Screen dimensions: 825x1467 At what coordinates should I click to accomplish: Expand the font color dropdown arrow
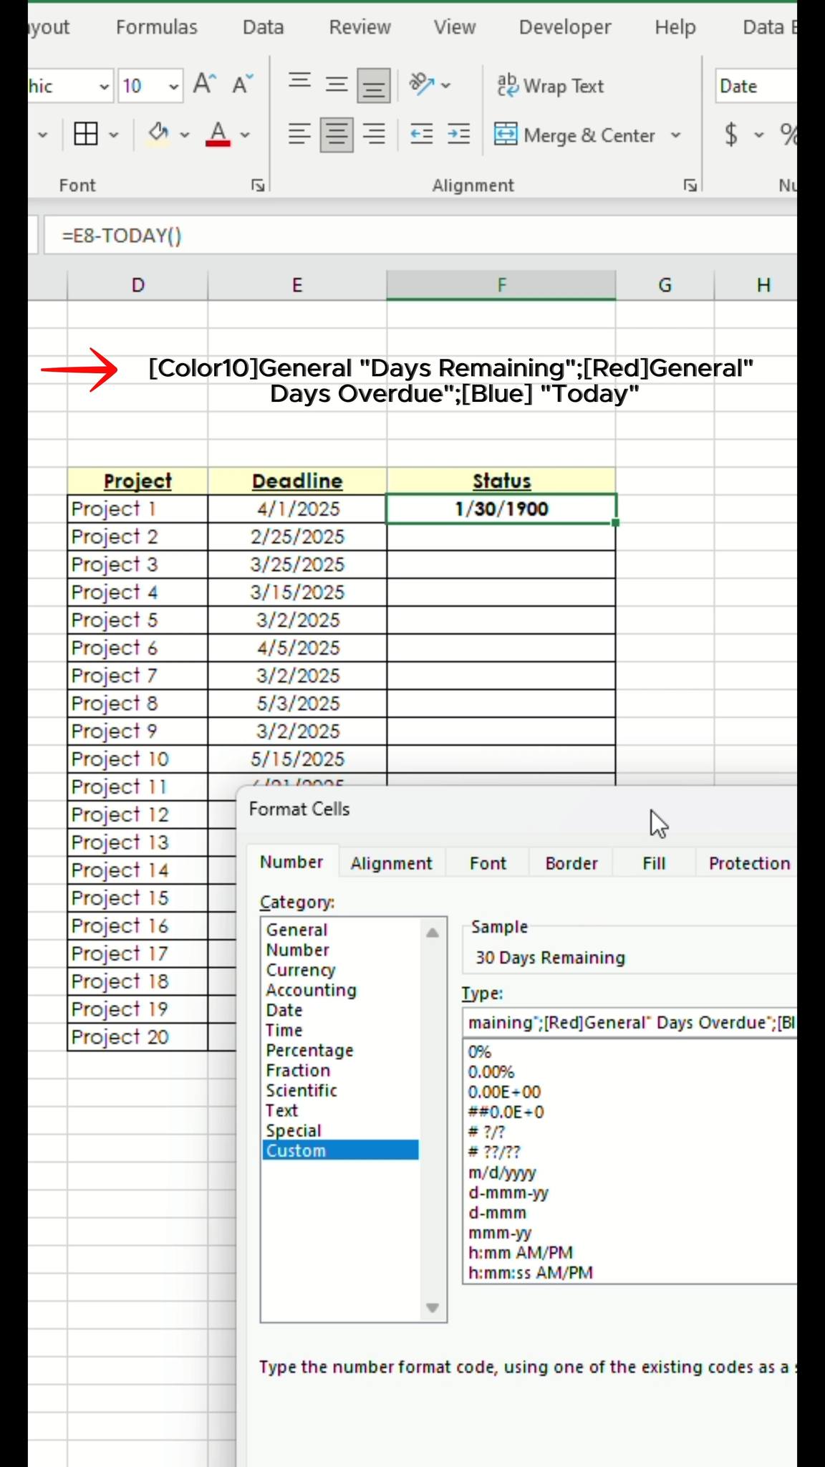coord(245,135)
